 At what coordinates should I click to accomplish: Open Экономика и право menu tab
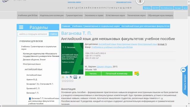94,15
